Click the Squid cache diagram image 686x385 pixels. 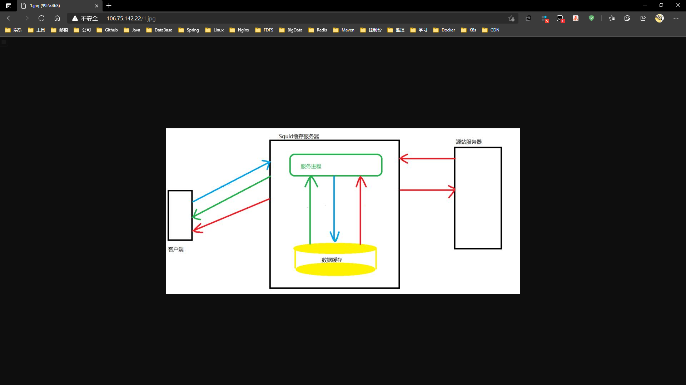[343, 211]
